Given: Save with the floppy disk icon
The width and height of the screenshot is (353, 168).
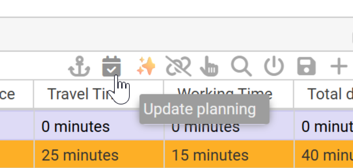Looking at the screenshot, I should point(306,66).
